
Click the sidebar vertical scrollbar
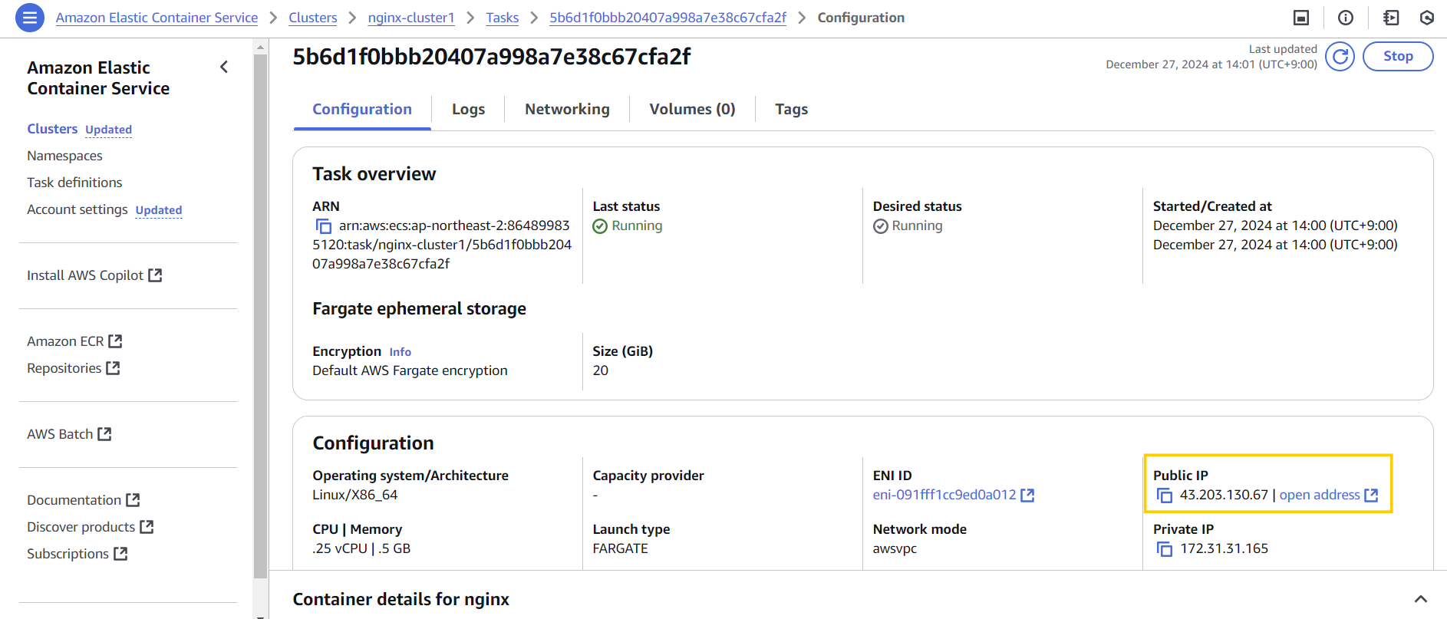tap(260, 307)
